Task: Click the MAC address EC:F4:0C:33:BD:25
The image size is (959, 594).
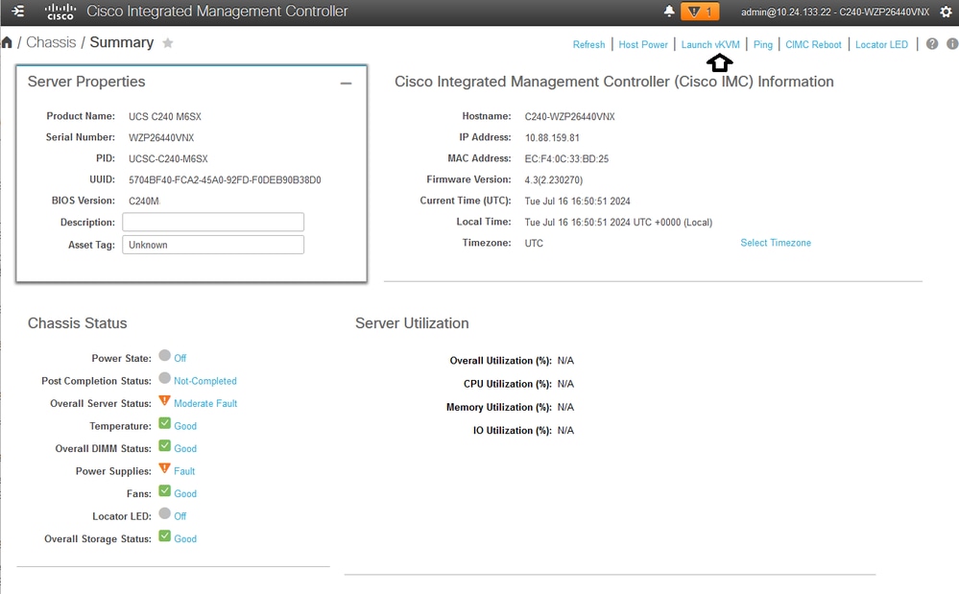Action: pyautogui.click(x=566, y=159)
